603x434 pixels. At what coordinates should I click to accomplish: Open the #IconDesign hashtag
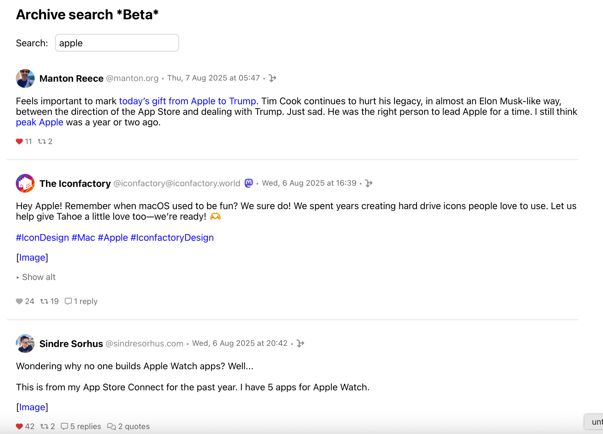pos(42,237)
